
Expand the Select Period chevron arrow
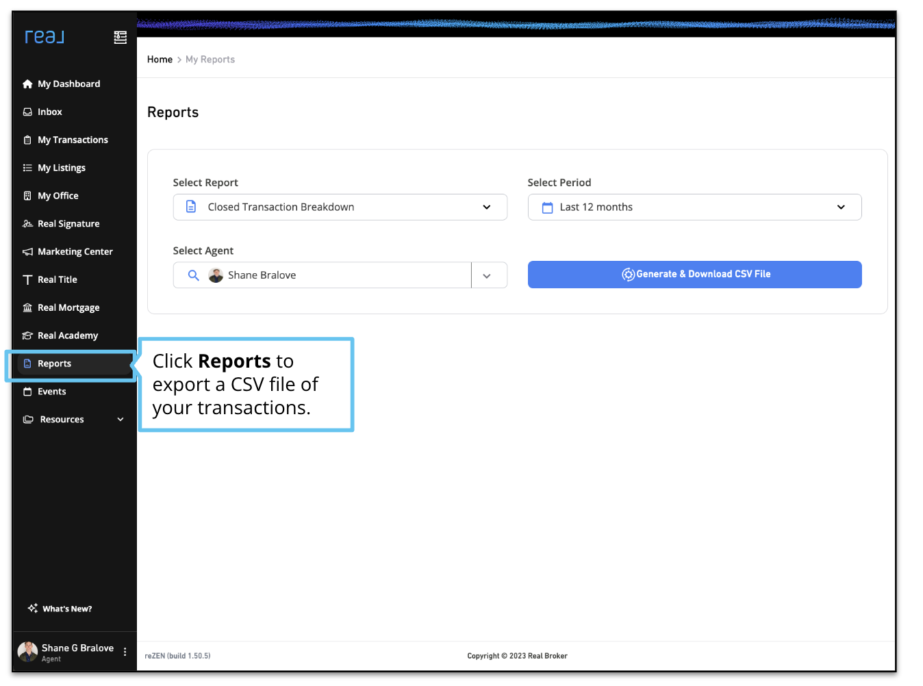point(841,207)
